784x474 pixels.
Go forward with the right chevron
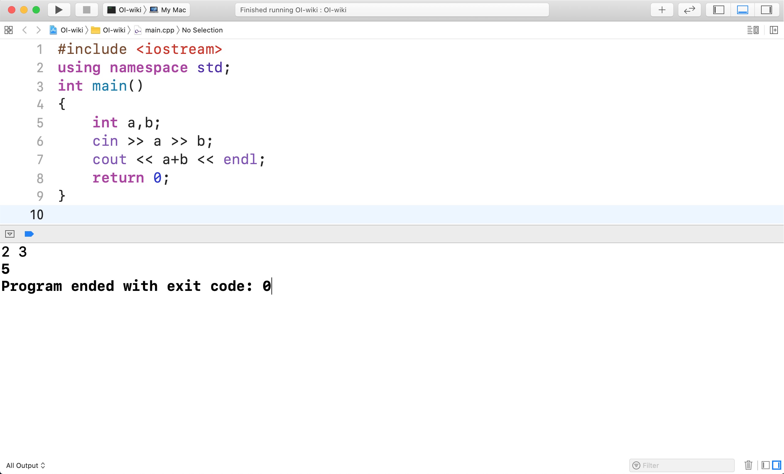pyautogui.click(x=39, y=30)
